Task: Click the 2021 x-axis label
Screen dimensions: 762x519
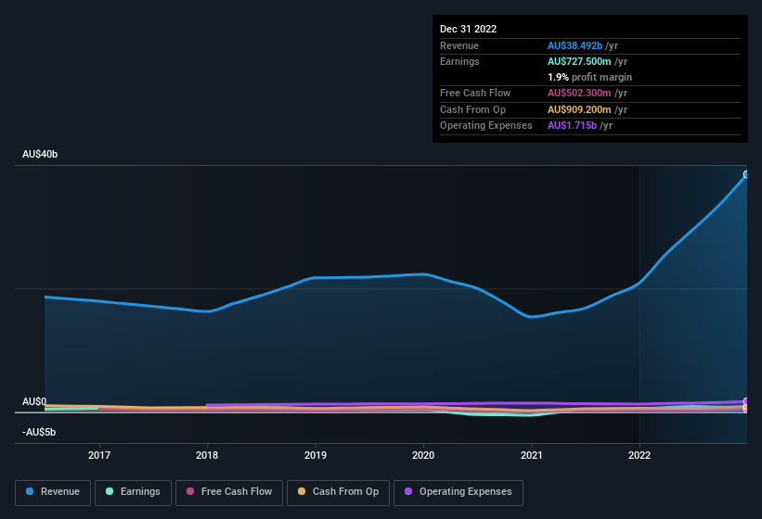Action: click(x=532, y=455)
